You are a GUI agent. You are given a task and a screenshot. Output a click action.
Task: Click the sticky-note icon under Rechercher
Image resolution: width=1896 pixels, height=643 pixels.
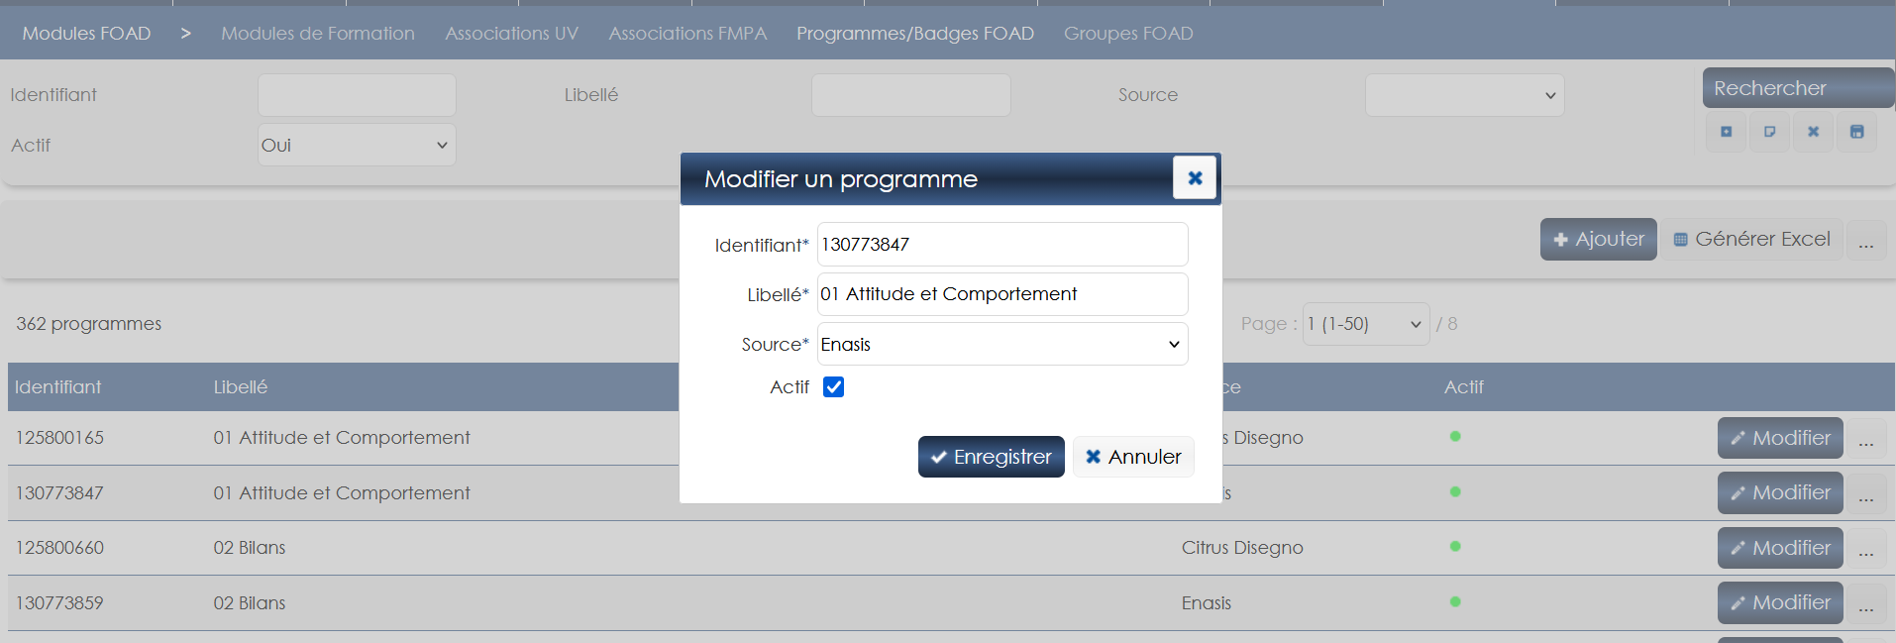[1769, 132]
